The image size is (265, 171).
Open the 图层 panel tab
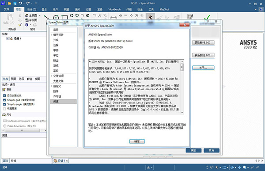coord(14,79)
